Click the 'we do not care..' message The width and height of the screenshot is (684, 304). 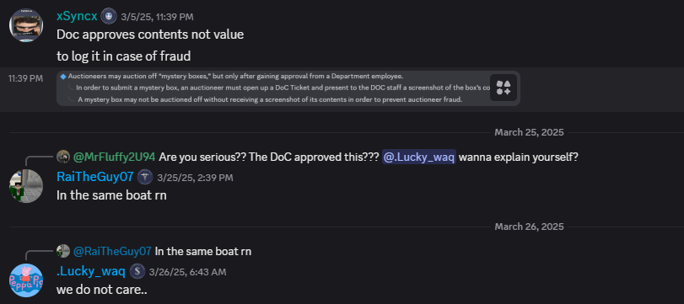point(102,289)
